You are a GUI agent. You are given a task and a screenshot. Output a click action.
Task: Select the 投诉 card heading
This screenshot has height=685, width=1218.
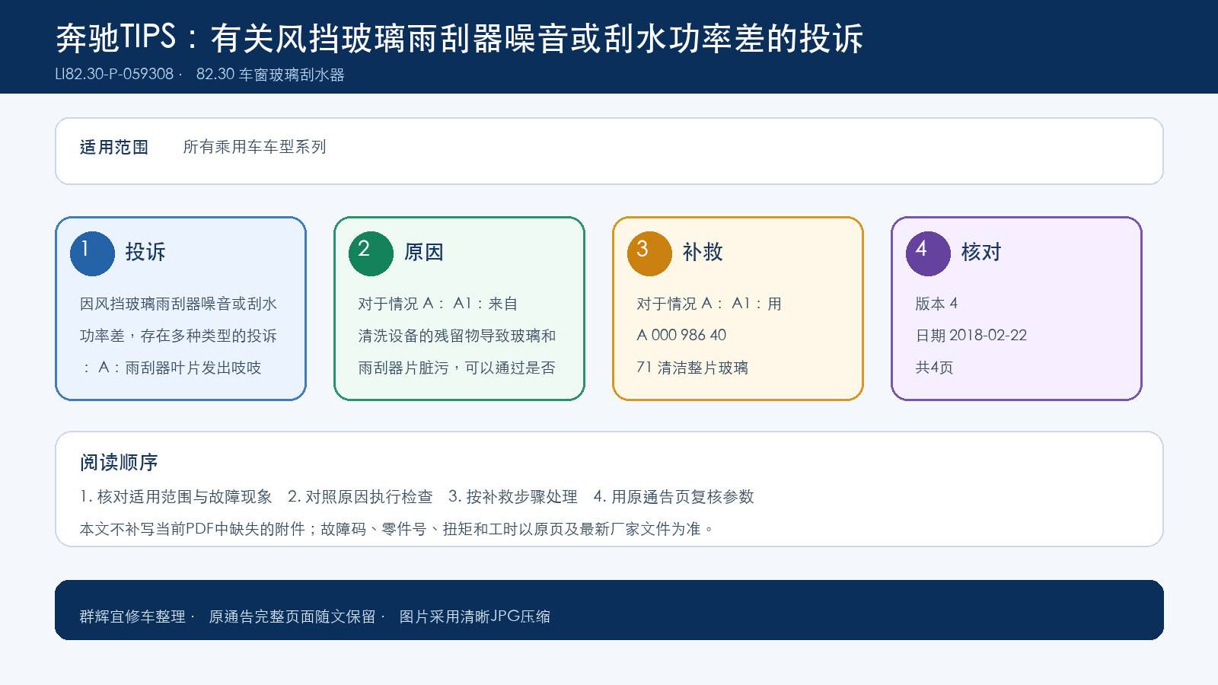tap(145, 252)
